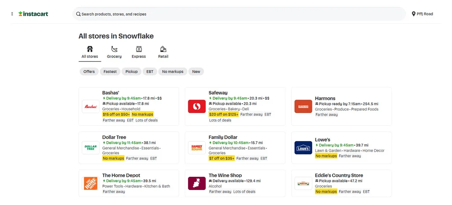Open the Bashas' store title
The image size is (452, 205).
pyautogui.click(x=111, y=93)
